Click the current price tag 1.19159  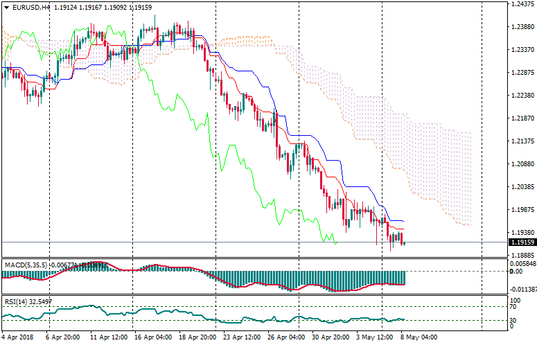[520, 242]
